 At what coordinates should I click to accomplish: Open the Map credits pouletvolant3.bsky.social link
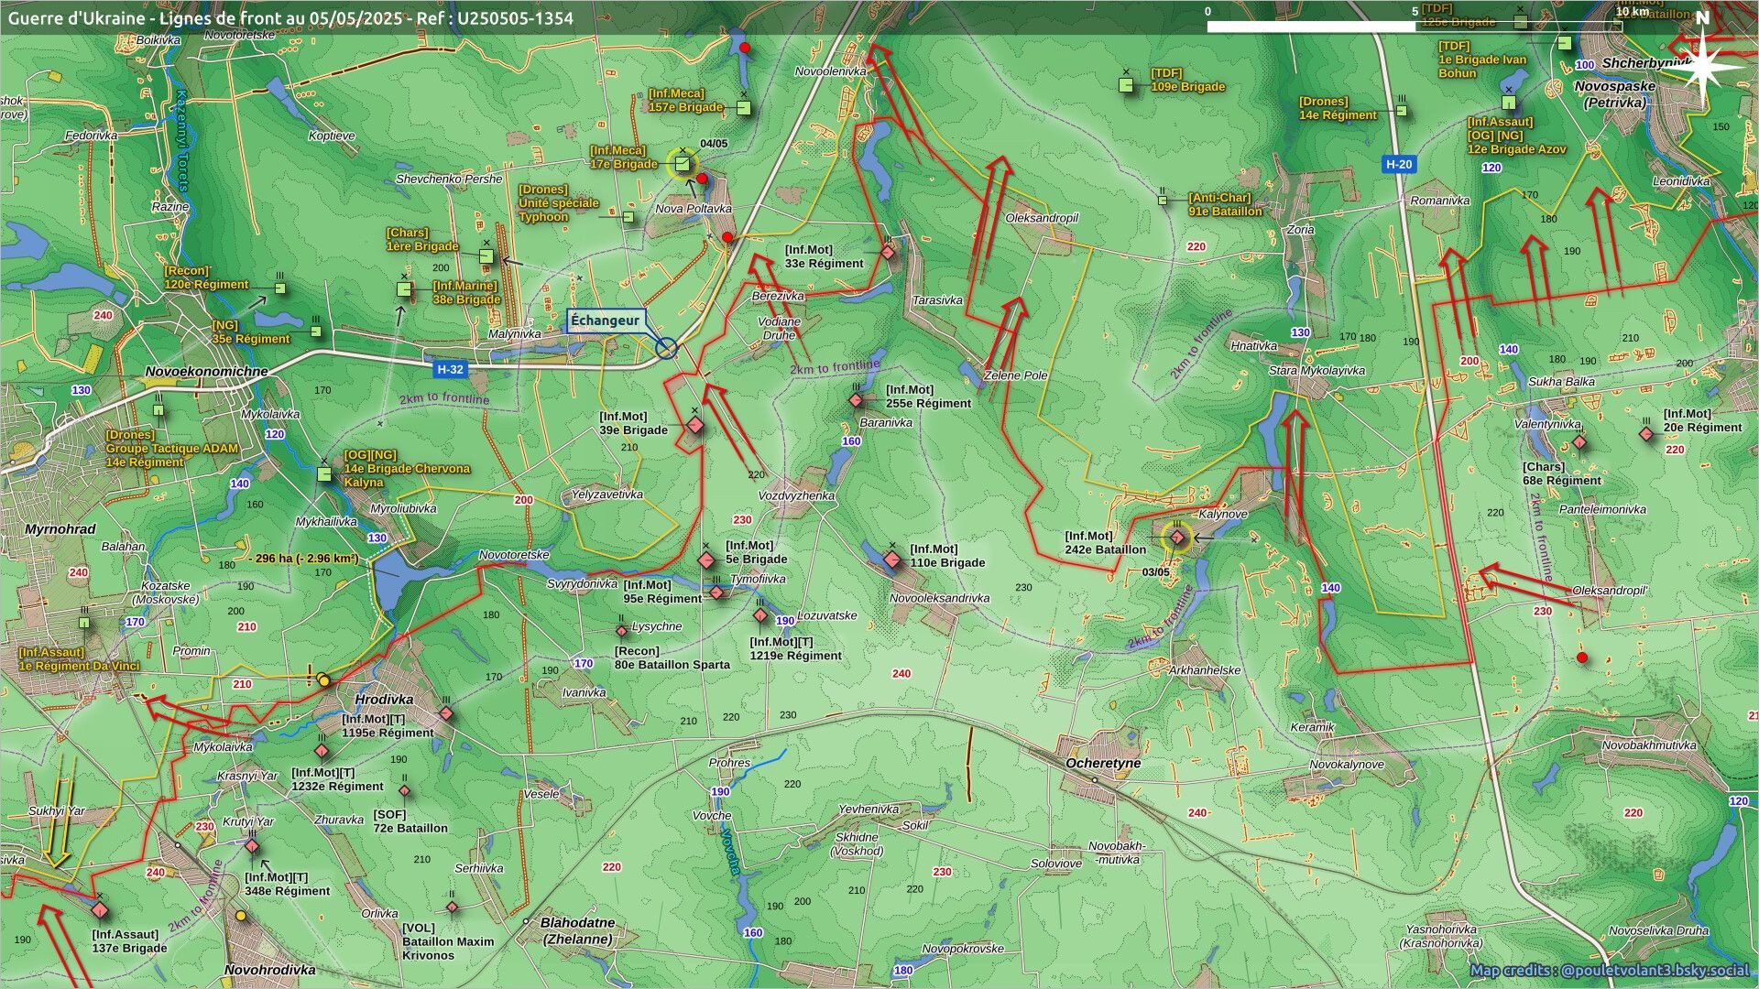1610,970
